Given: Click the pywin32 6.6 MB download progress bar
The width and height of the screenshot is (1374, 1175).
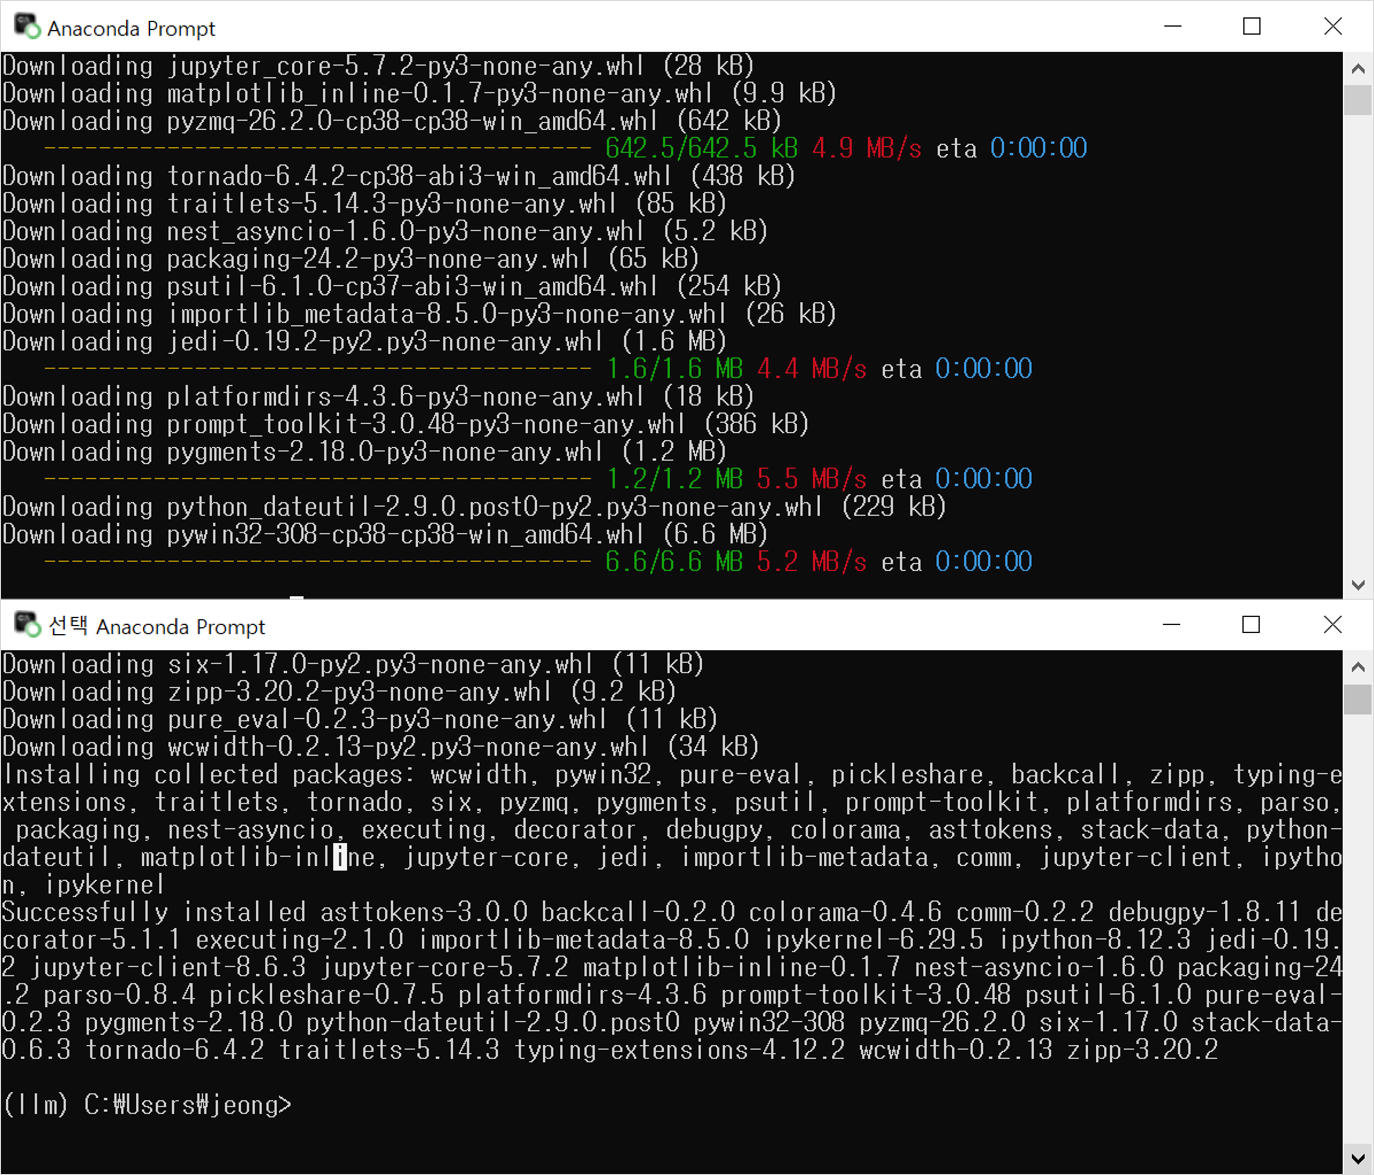Looking at the screenshot, I should (x=317, y=562).
